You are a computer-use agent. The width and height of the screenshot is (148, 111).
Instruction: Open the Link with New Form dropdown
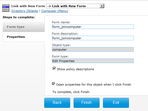click(75, 6)
